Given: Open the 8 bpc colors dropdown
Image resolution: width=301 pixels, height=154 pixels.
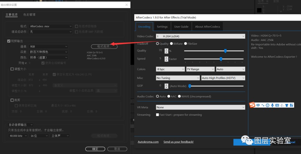Looking at the screenshot, I should 170,69.
